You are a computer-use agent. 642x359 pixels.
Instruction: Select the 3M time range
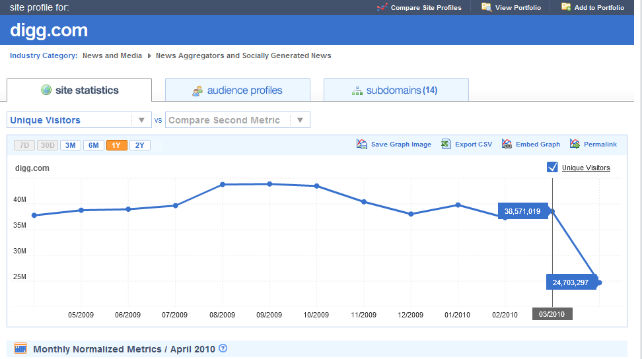71,145
